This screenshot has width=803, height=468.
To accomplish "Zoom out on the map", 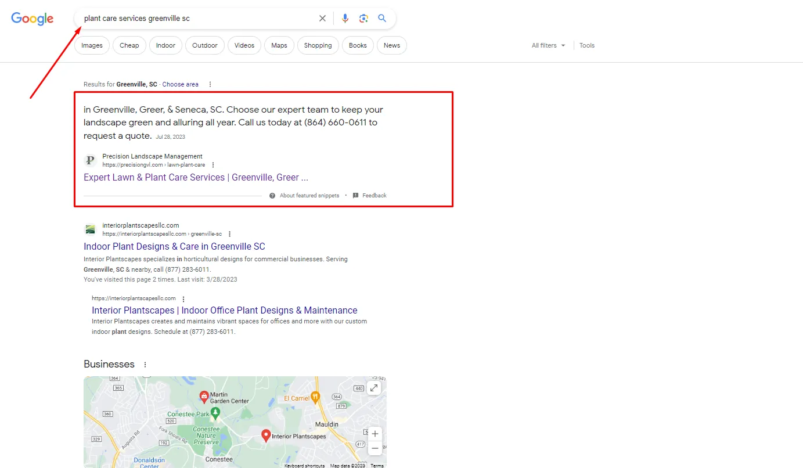I will pos(375,448).
